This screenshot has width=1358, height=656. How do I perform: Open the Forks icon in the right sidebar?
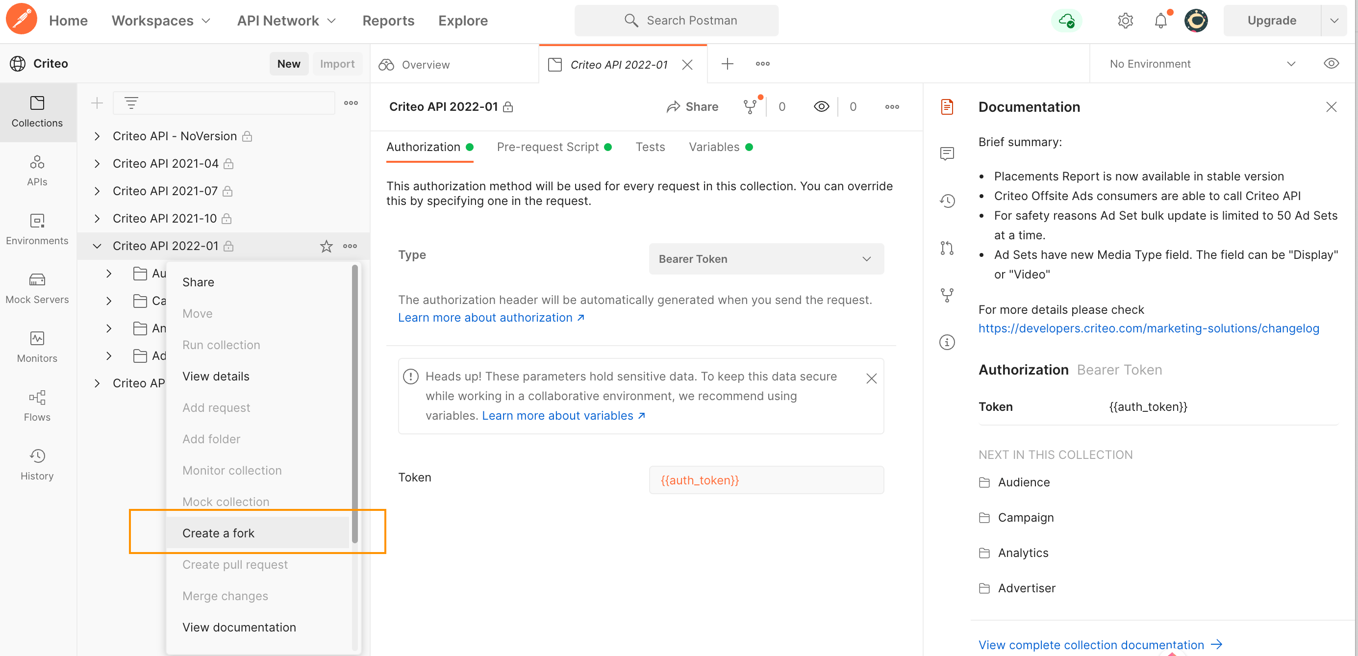[947, 295]
